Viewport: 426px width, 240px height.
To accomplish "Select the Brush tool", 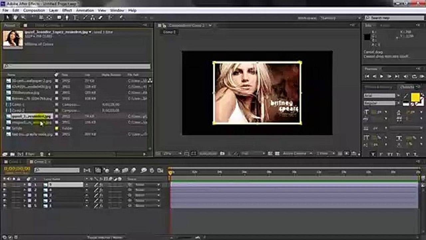I will (86, 18).
